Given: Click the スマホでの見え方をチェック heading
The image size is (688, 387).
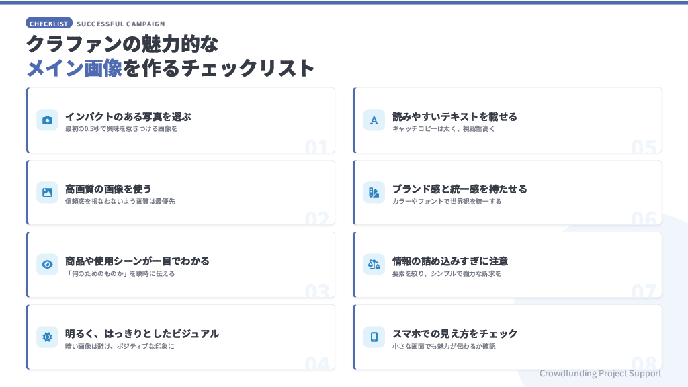Looking at the screenshot, I should click(455, 333).
